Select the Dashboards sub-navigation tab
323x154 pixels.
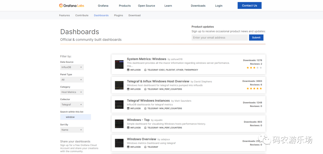pyautogui.click(x=101, y=15)
